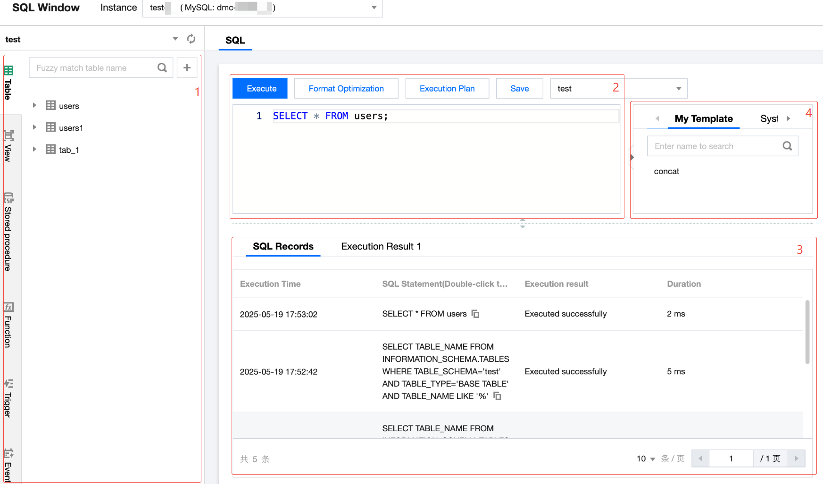823x484 pixels.
Task: Copy the SELECT * FROM users statement
Action: point(475,314)
